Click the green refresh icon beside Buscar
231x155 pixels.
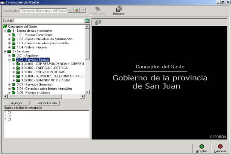click(87, 20)
